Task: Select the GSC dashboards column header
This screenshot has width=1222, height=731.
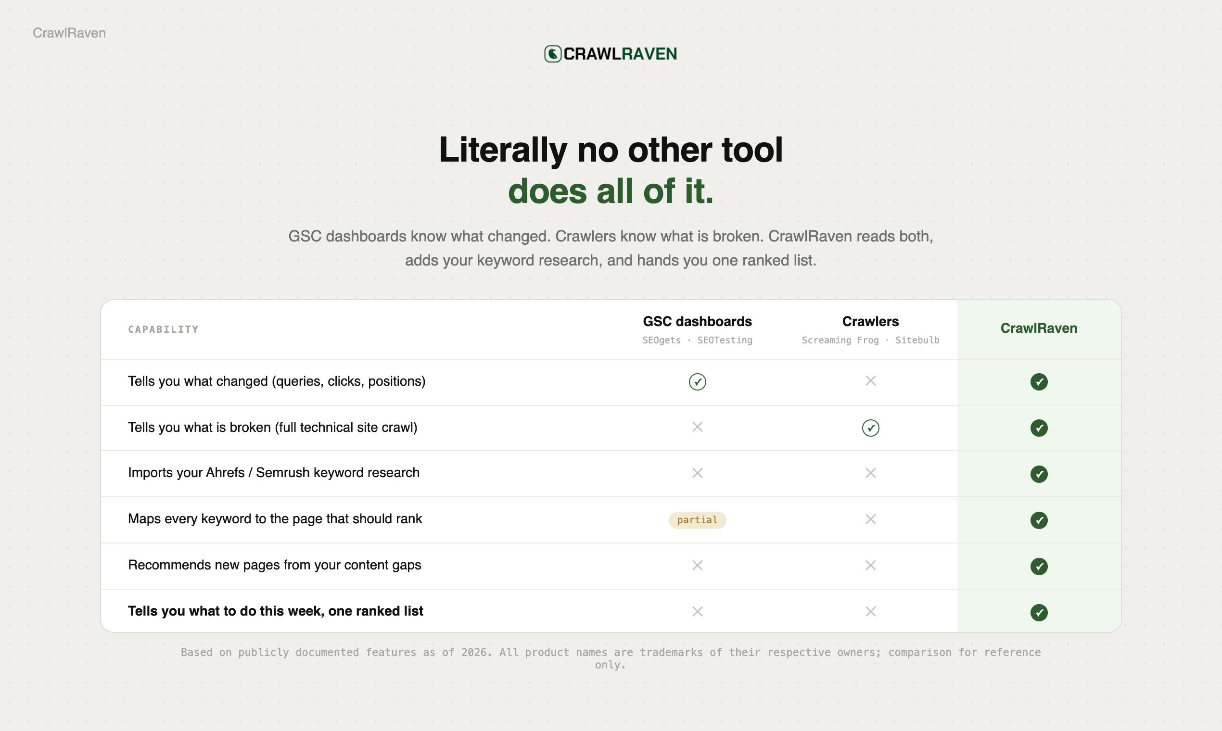Action: coord(697,329)
